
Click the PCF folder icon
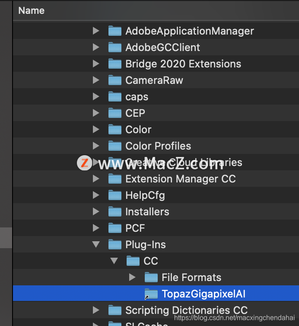tap(115, 228)
